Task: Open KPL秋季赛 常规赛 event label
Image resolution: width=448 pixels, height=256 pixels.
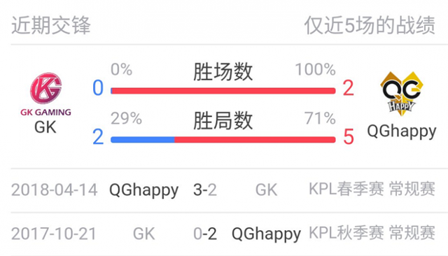Action: point(372,233)
